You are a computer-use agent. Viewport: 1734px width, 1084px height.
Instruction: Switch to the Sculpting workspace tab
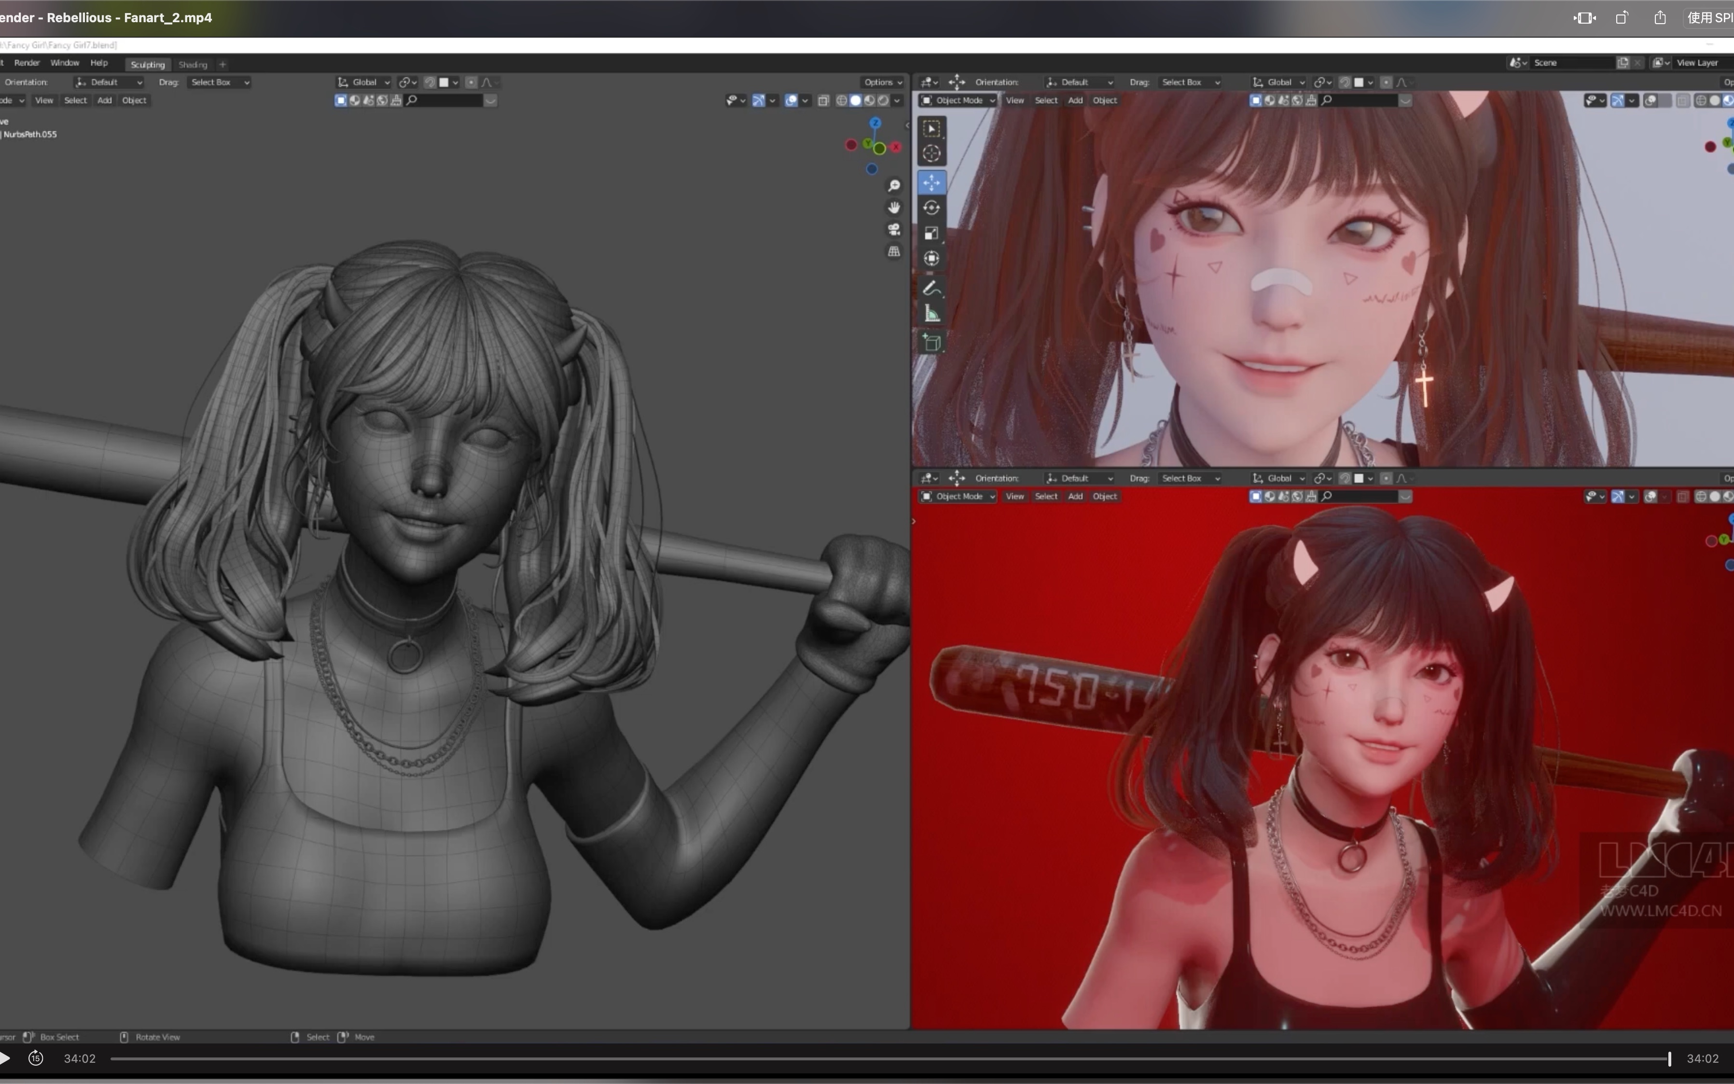(148, 65)
